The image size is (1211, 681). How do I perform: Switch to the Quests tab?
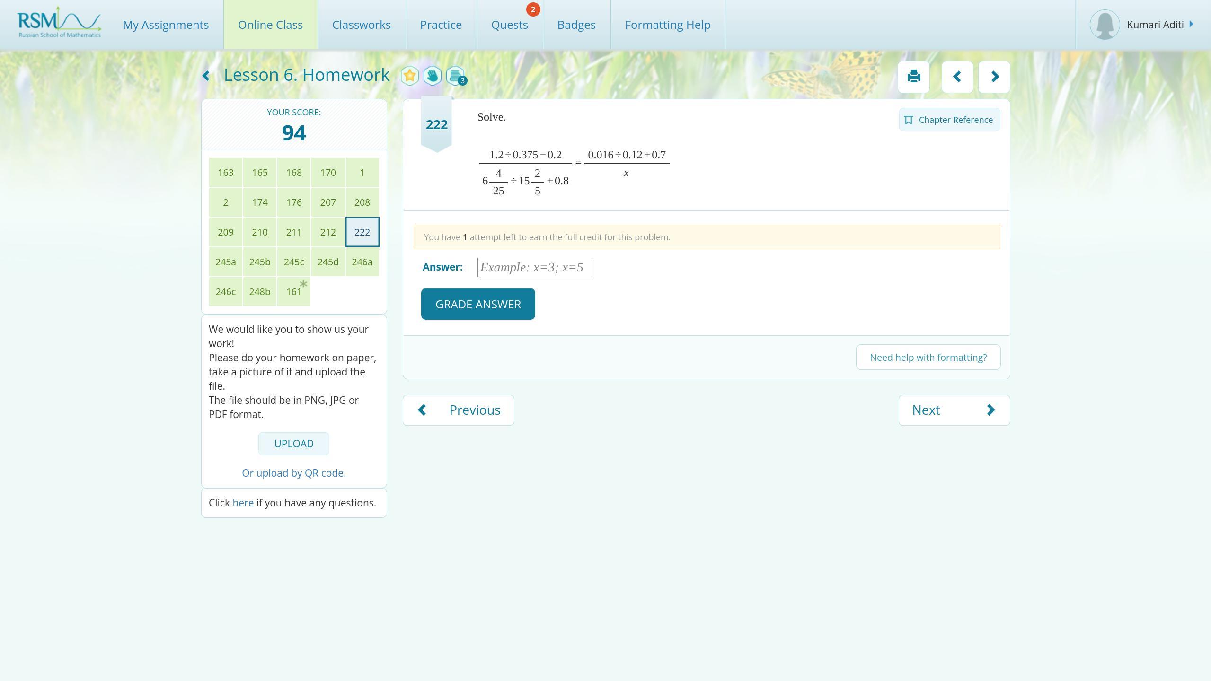click(x=509, y=25)
